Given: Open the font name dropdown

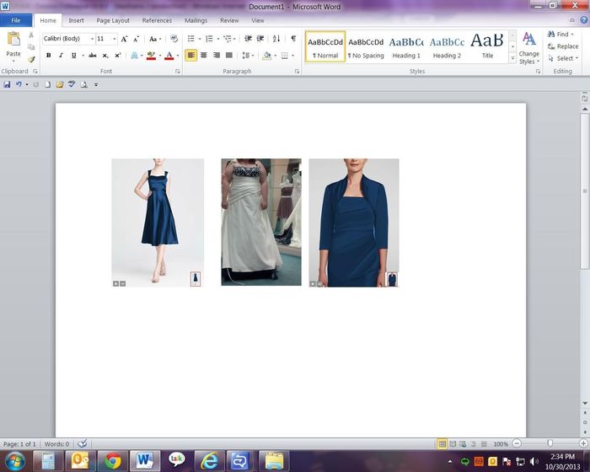Looking at the screenshot, I should (x=91, y=39).
